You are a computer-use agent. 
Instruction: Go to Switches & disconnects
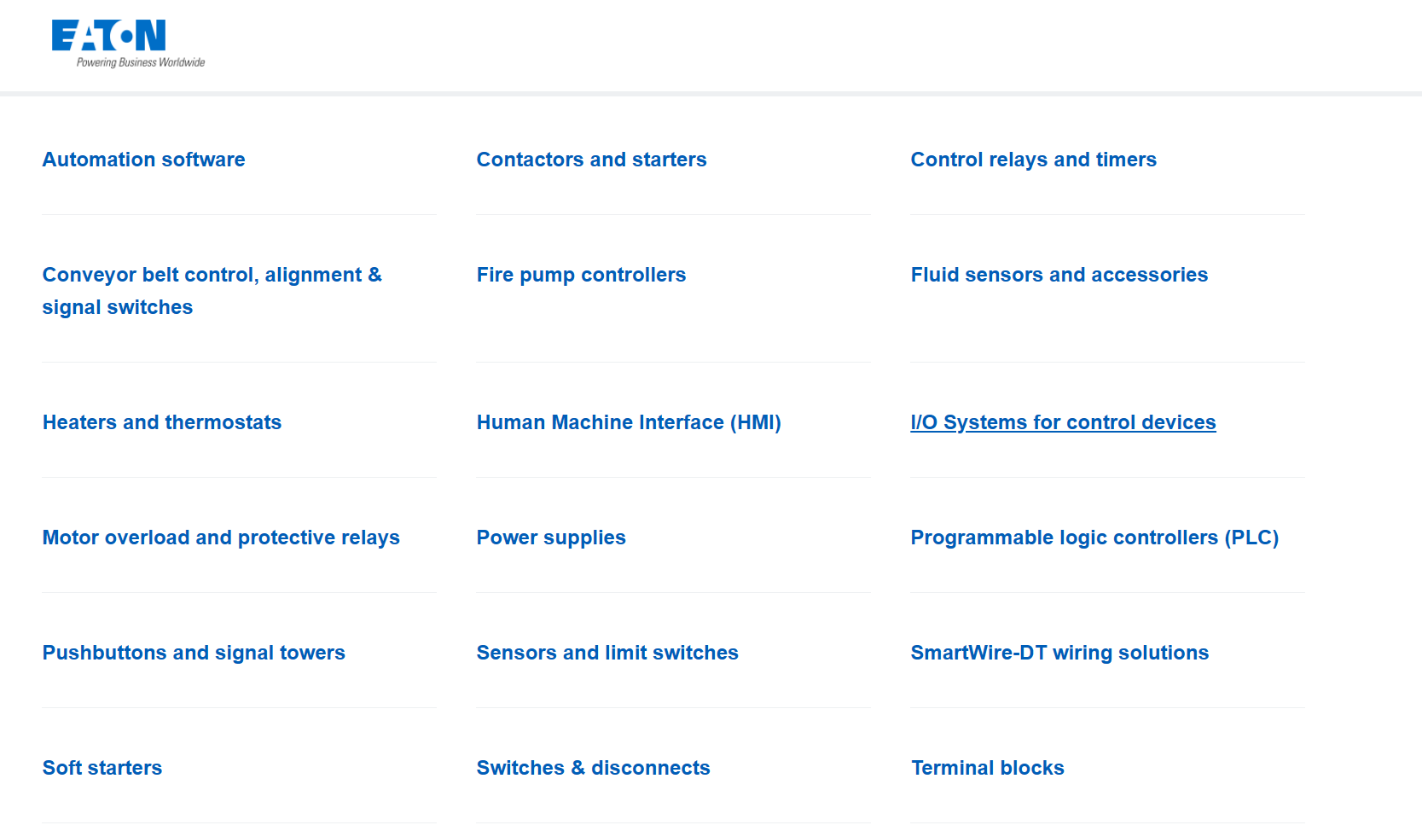tap(593, 768)
